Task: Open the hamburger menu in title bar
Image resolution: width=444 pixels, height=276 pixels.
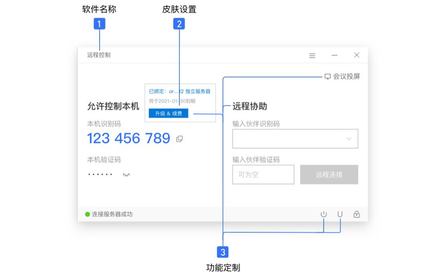Action: click(312, 55)
